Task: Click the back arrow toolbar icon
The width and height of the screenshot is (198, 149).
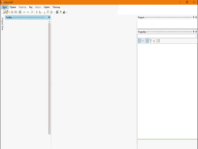Action: 24,12
